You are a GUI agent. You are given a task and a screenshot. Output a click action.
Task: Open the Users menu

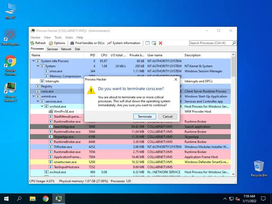(69, 37)
